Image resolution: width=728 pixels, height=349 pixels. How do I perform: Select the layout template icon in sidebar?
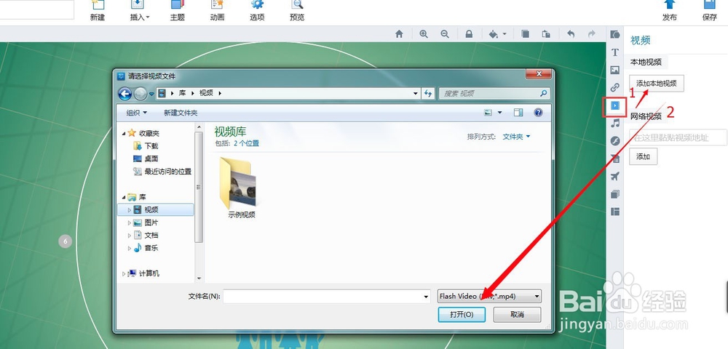614,212
